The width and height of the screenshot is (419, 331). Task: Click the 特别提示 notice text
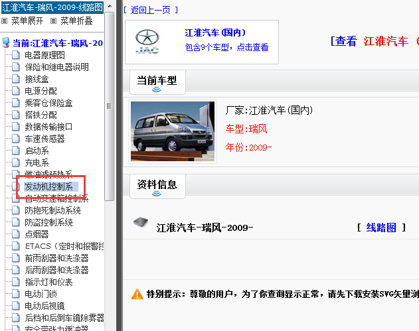(x=282, y=294)
